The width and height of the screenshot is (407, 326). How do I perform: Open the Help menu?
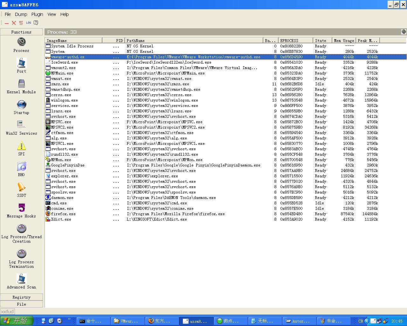point(65,14)
